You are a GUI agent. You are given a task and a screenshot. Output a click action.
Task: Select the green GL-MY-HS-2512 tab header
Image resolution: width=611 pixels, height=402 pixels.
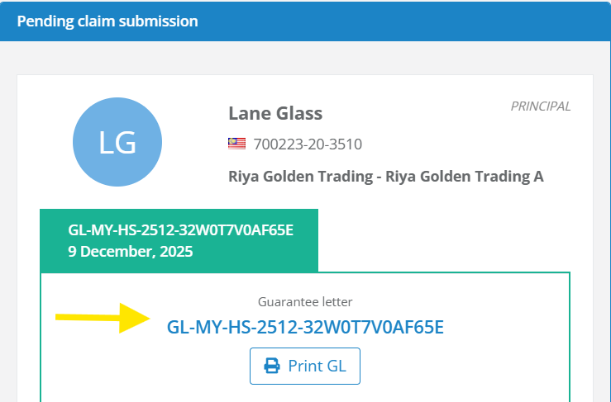click(179, 240)
